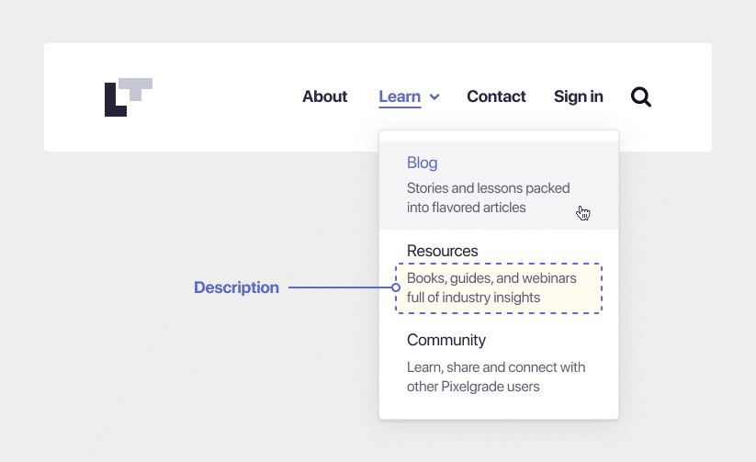This screenshot has width=756, height=462.
Task: Click the Sign in link
Action: [578, 96]
